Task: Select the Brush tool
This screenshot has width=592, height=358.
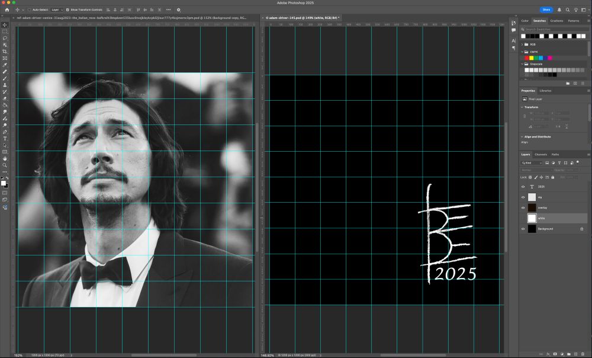Action: pyautogui.click(x=5, y=78)
